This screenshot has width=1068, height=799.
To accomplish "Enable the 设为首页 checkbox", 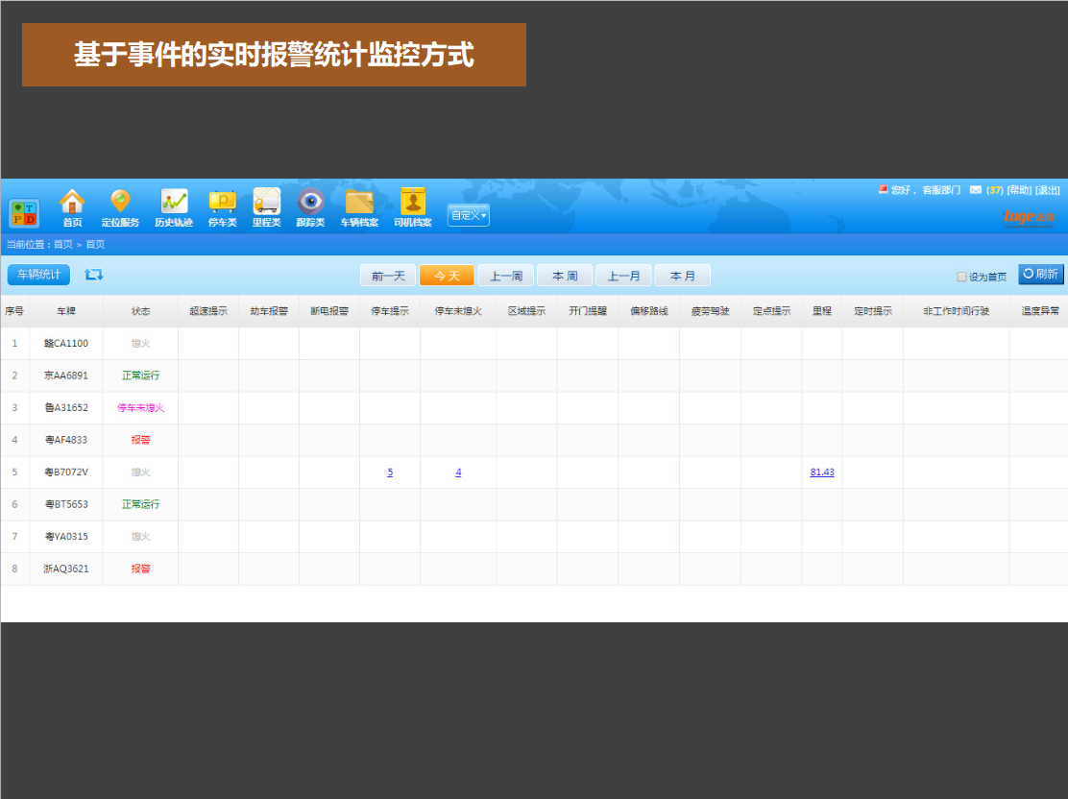I will [x=961, y=277].
